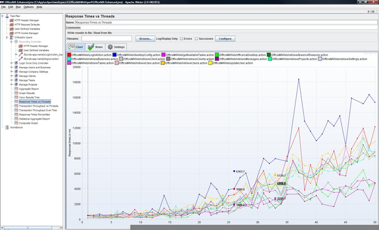Click the cyan retrieveBusiness.action legend swatch
This screenshot has width=379, height=230.
click(69, 59)
